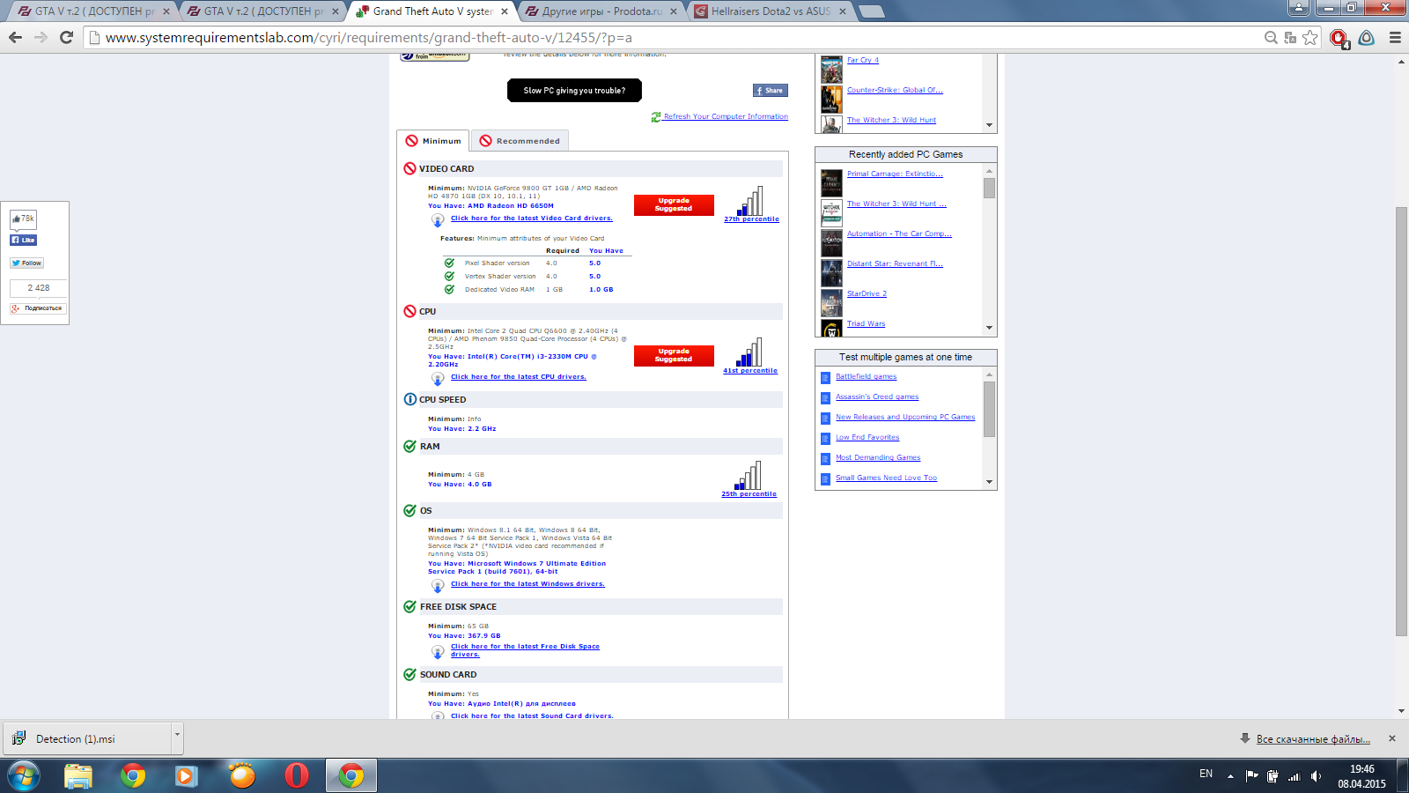The height and width of the screenshot is (793, 1409).
Task: Open the latest Windows drivers link
Action: coord(527,583)
